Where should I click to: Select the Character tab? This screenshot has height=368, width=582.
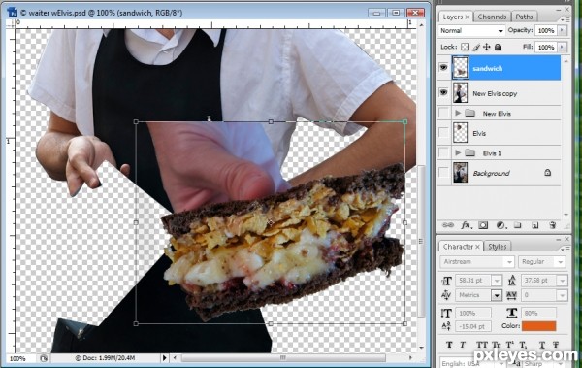[x=458, y=246]
